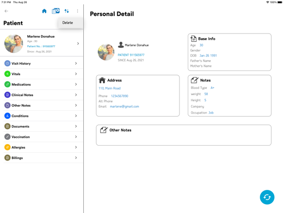Tap the Wi-Fi status icon

(x=268, y=2)
